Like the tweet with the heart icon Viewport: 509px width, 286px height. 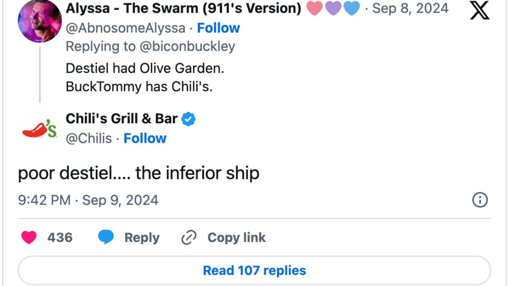coord(29,238)
